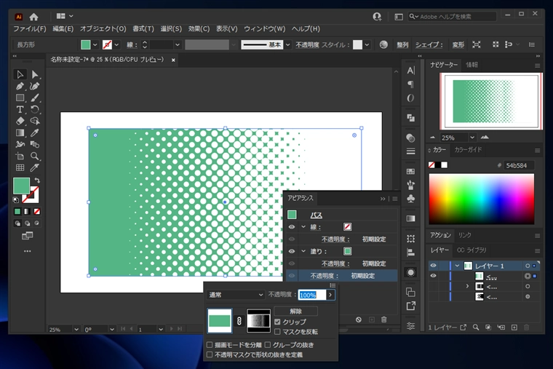Check 不透明マスクで形状の抜きを定義 checkbox
The image size is (553, 369).
210,354
